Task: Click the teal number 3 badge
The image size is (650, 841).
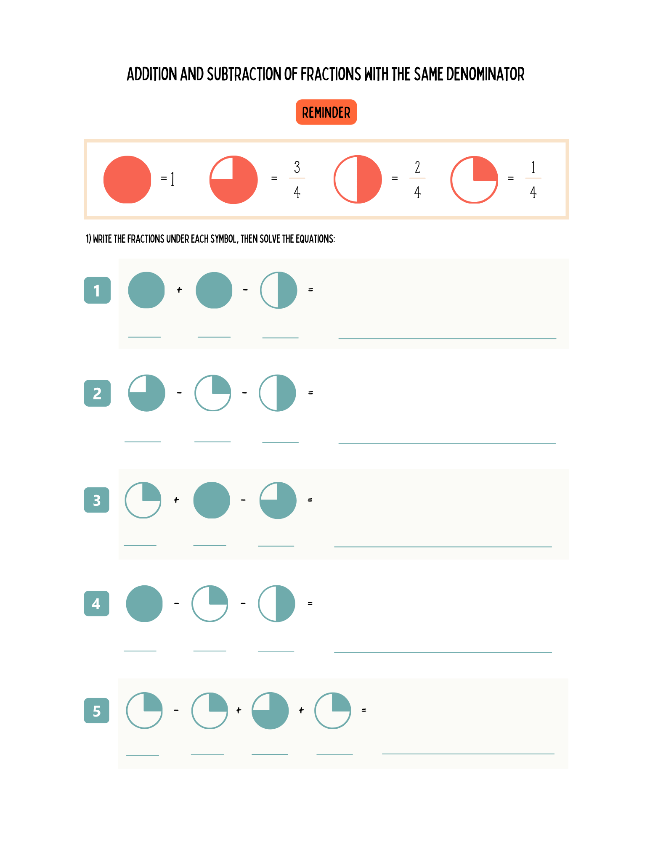Action: point(97,500)
